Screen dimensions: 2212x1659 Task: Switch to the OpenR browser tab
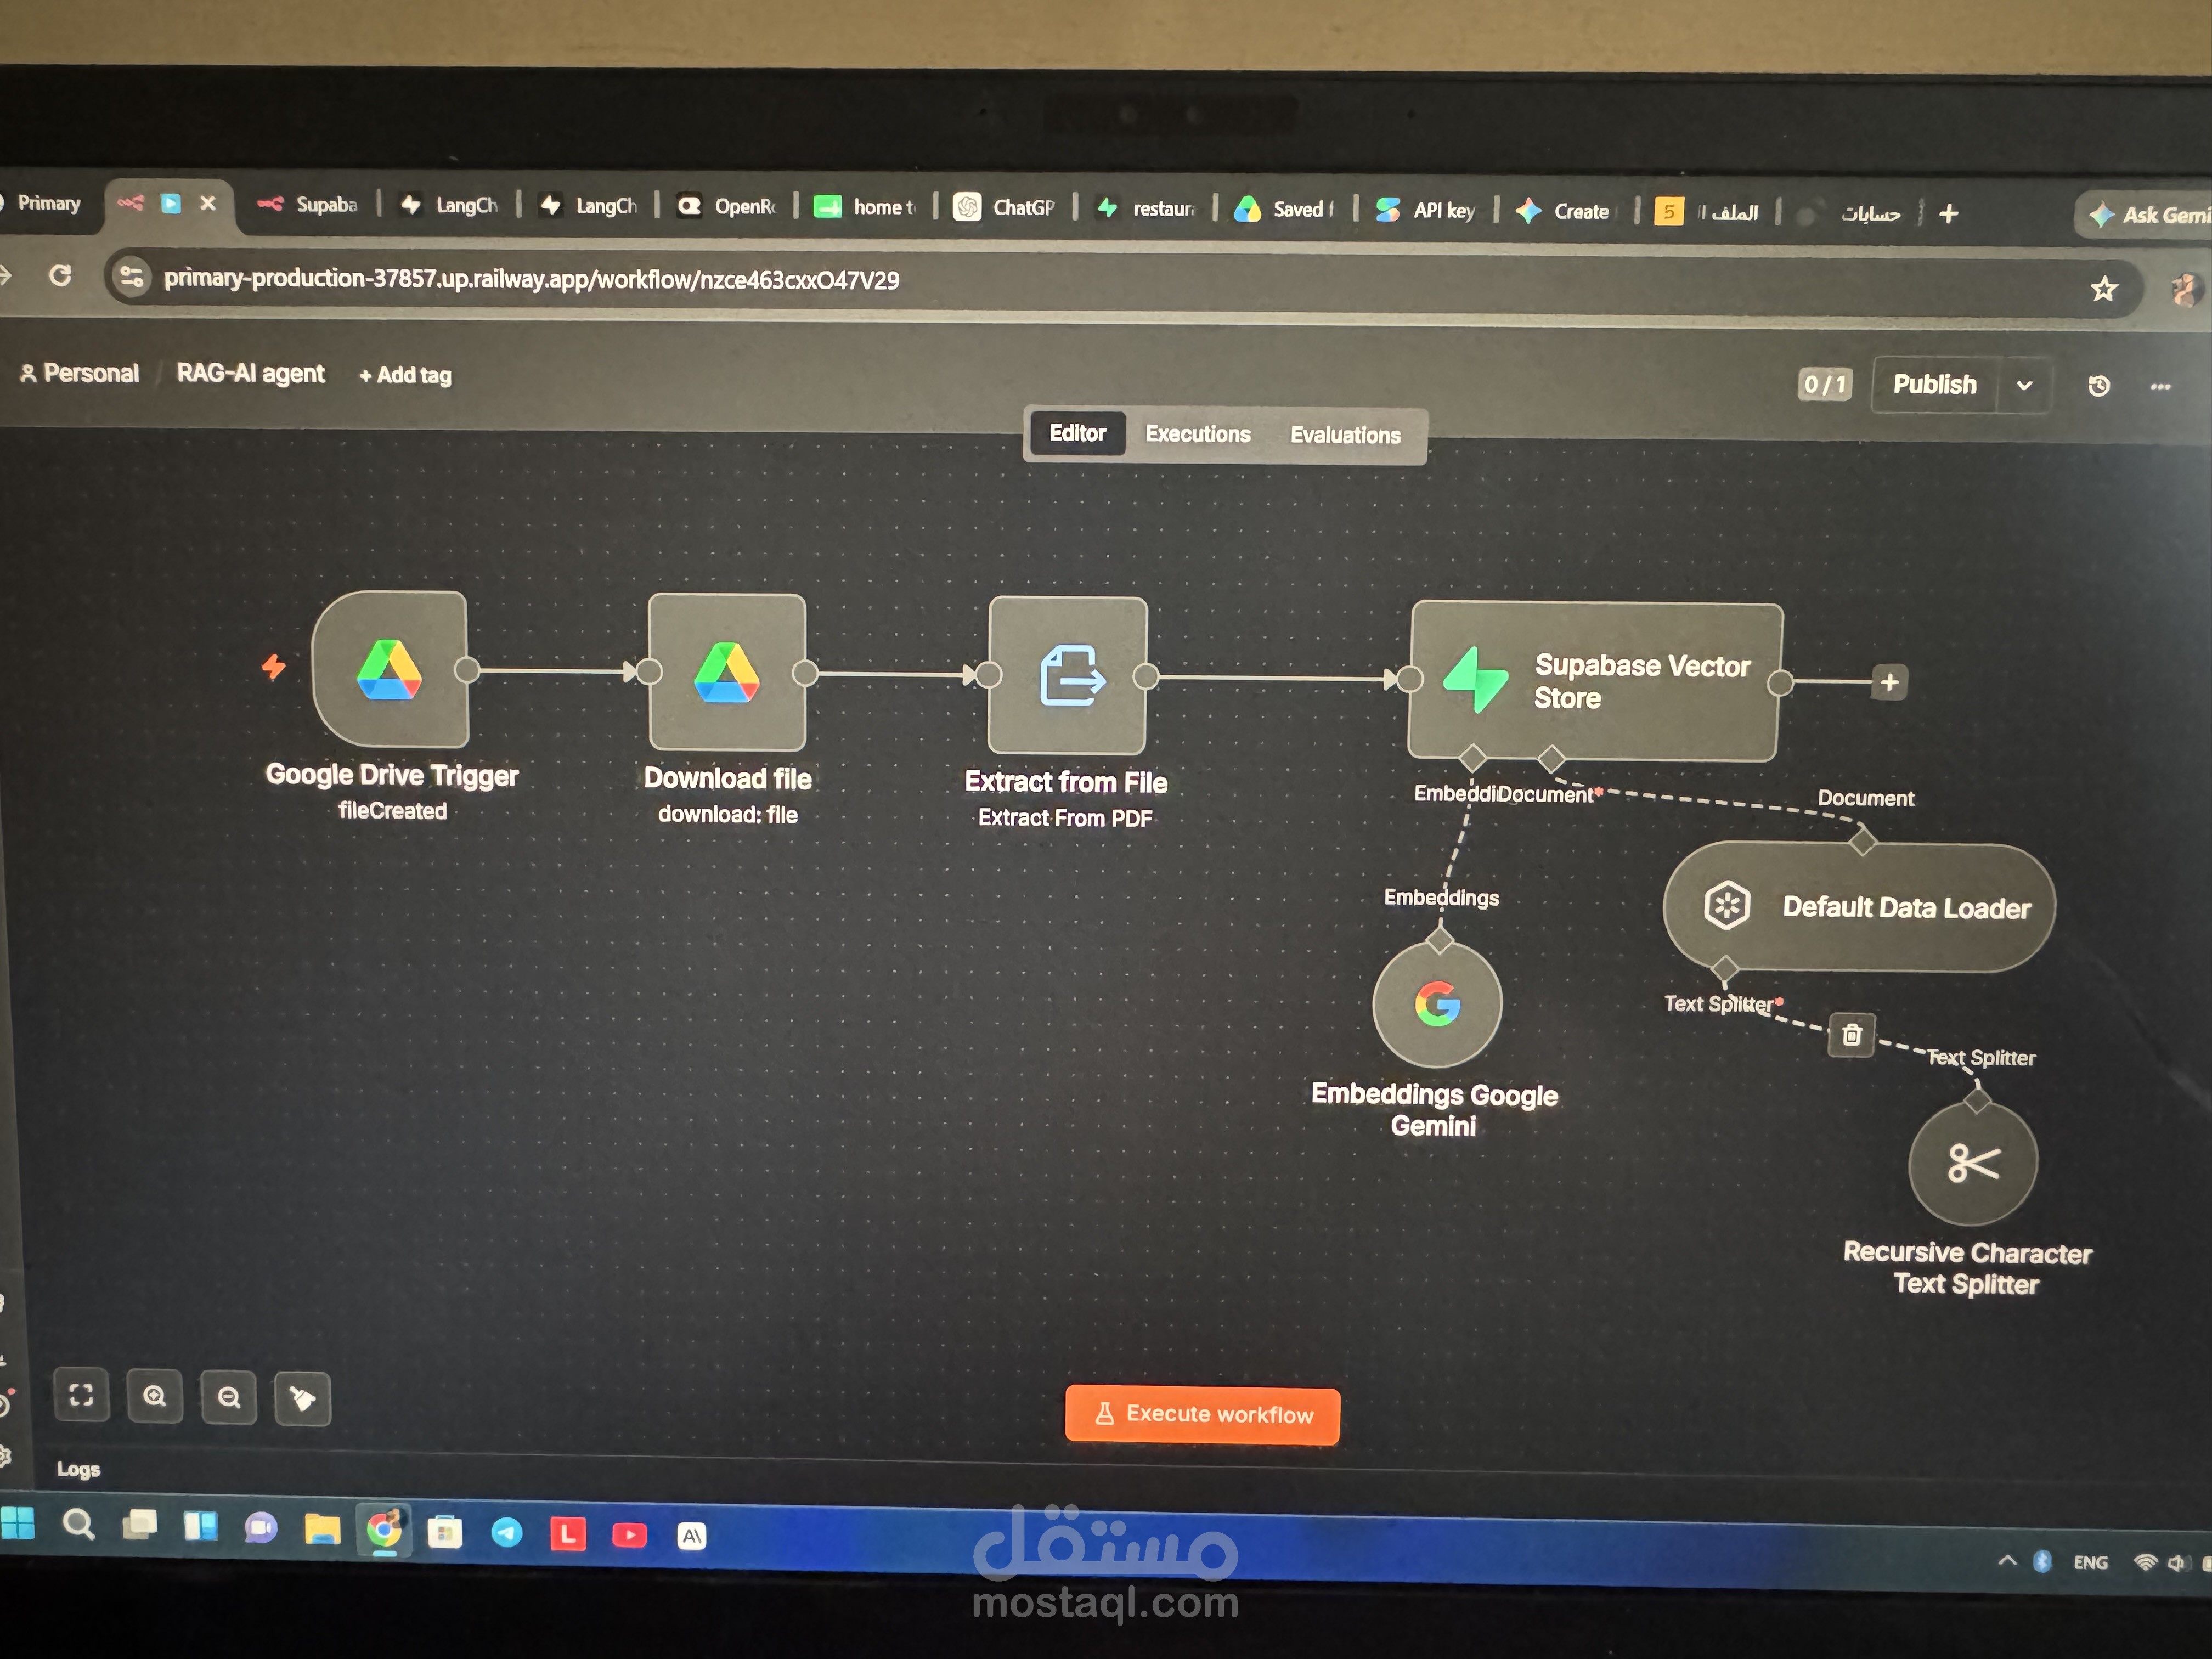[727, 206]
